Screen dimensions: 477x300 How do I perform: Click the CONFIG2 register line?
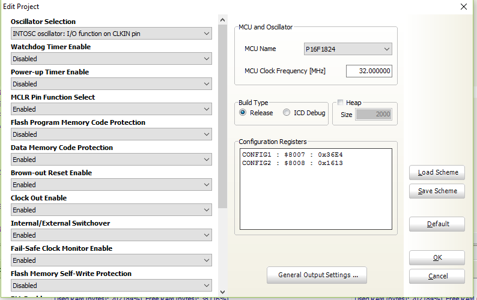click(293, 163)
